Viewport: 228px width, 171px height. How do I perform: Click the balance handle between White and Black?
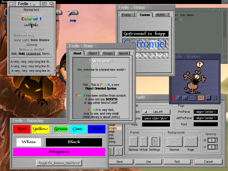click(43, 142)
